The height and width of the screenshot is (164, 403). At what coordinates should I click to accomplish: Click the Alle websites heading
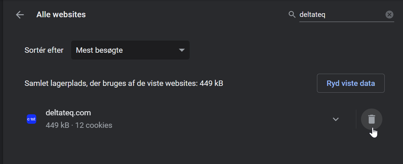coord(61,15)
